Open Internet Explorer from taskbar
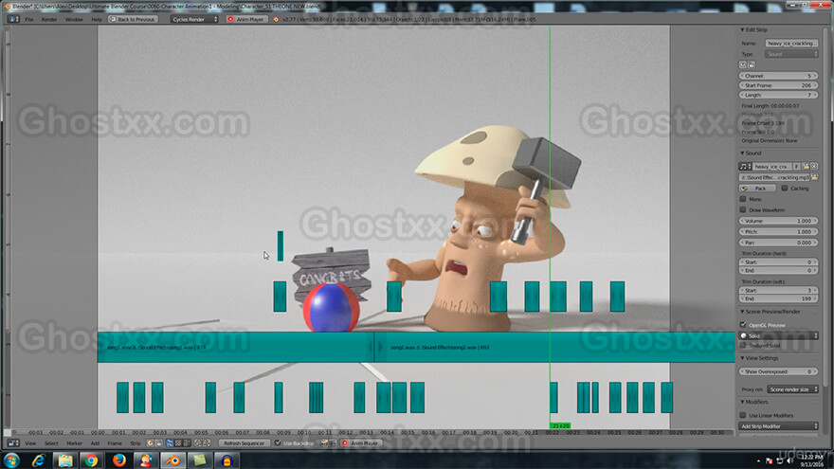Image resolution: width=834 pixels, height=469 pixels. pos(38,460)
